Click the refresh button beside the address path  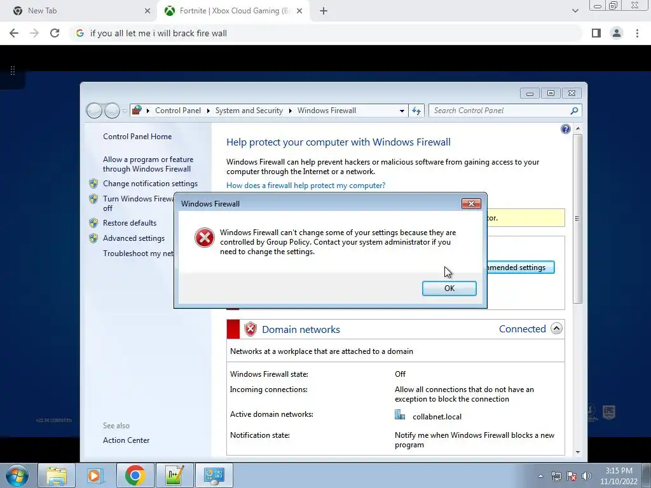[416, 111]
